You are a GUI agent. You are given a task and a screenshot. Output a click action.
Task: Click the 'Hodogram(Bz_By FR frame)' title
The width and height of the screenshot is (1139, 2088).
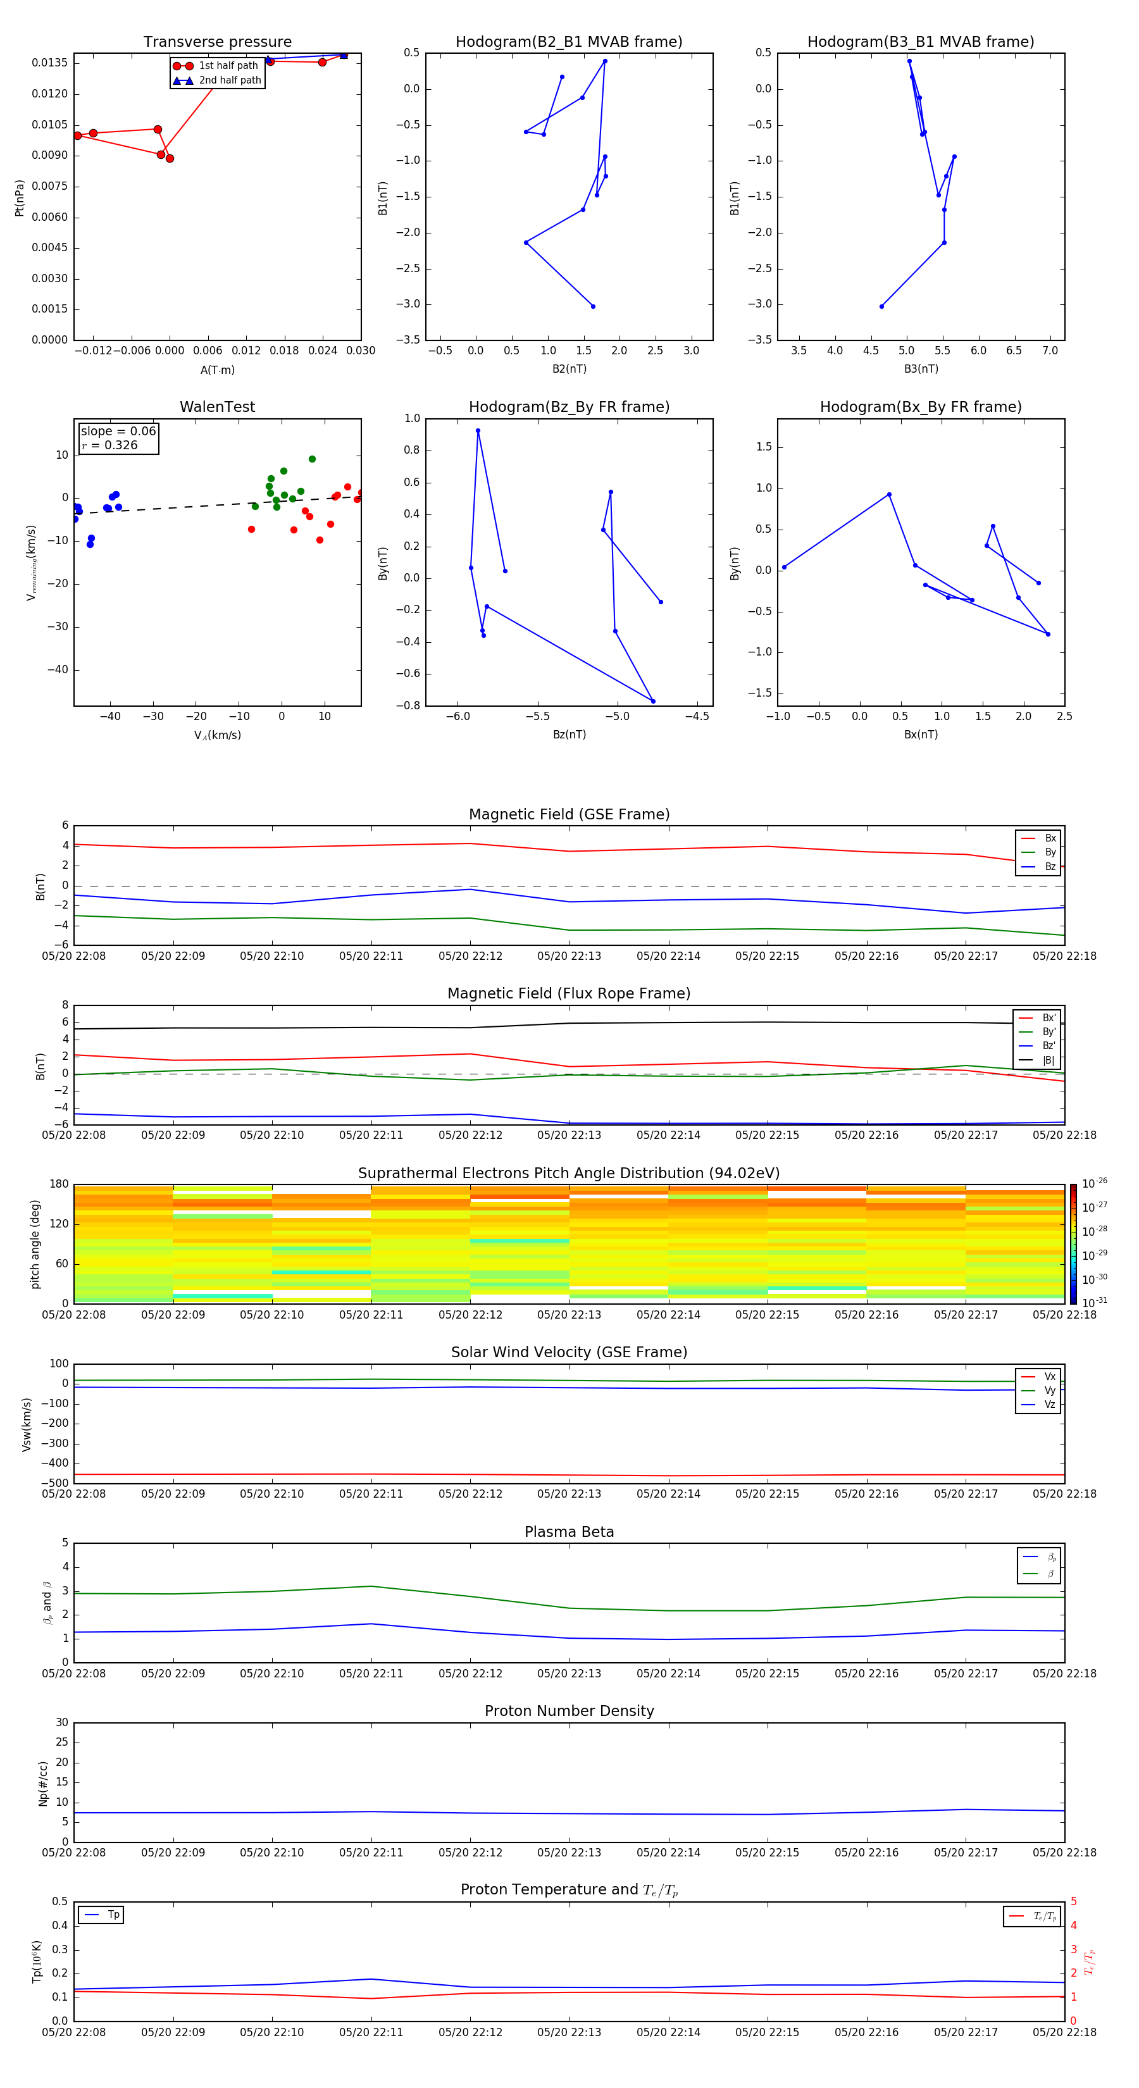569,407
